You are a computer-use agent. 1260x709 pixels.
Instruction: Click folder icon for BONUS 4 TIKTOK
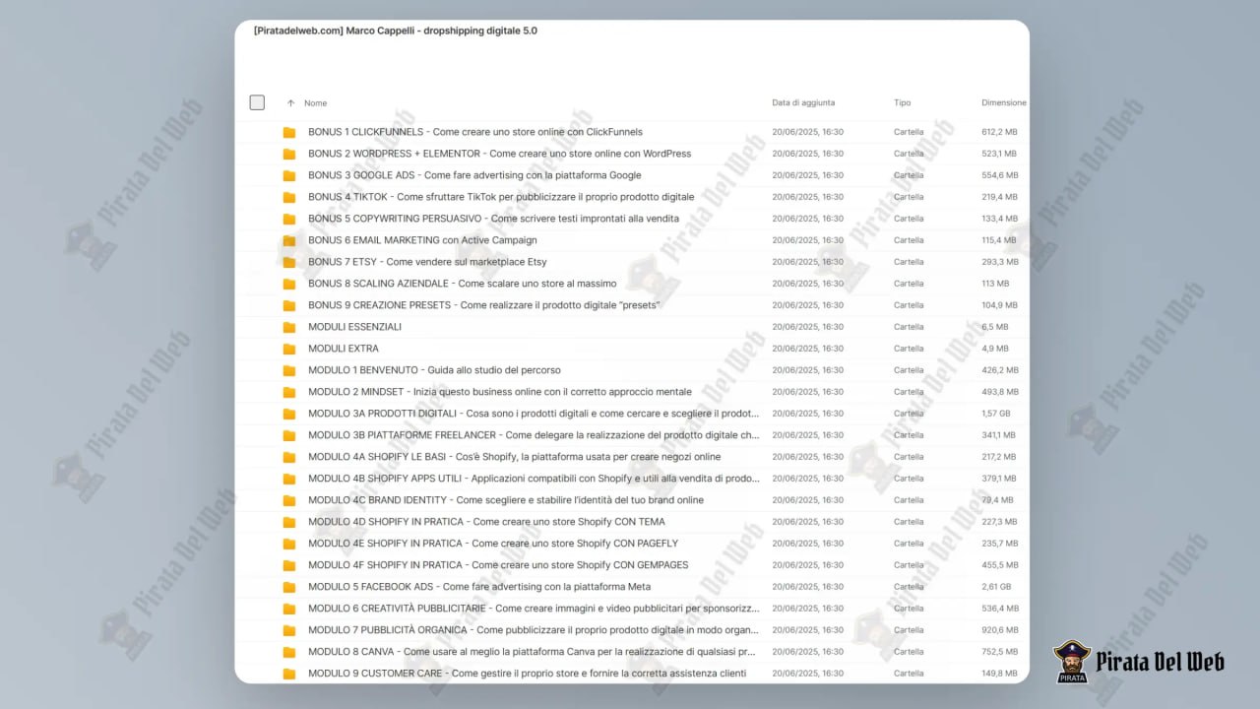289,197
